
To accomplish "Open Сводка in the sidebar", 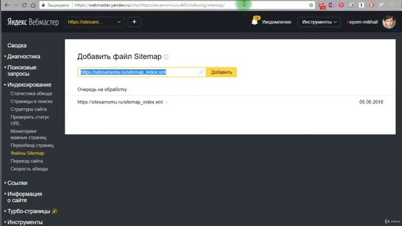I will tap(17, 45).
